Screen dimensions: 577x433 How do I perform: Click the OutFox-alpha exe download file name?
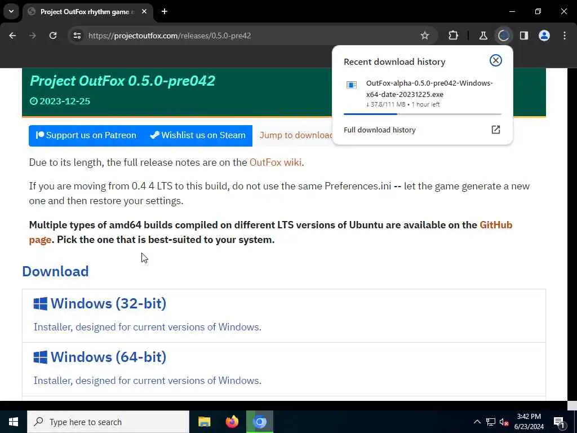coord(429,89)
